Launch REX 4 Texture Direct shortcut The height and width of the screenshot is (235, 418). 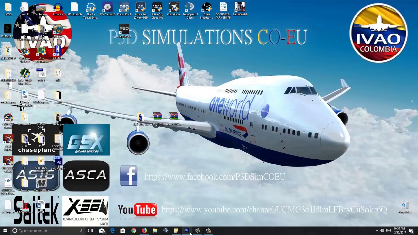91,10
